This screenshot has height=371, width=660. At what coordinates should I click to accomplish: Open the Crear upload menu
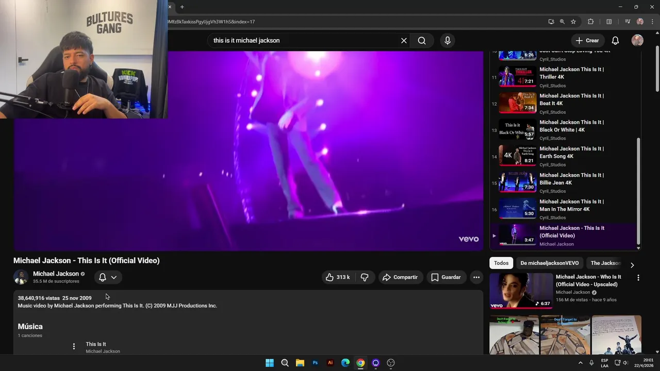click(x=587, y=41)
